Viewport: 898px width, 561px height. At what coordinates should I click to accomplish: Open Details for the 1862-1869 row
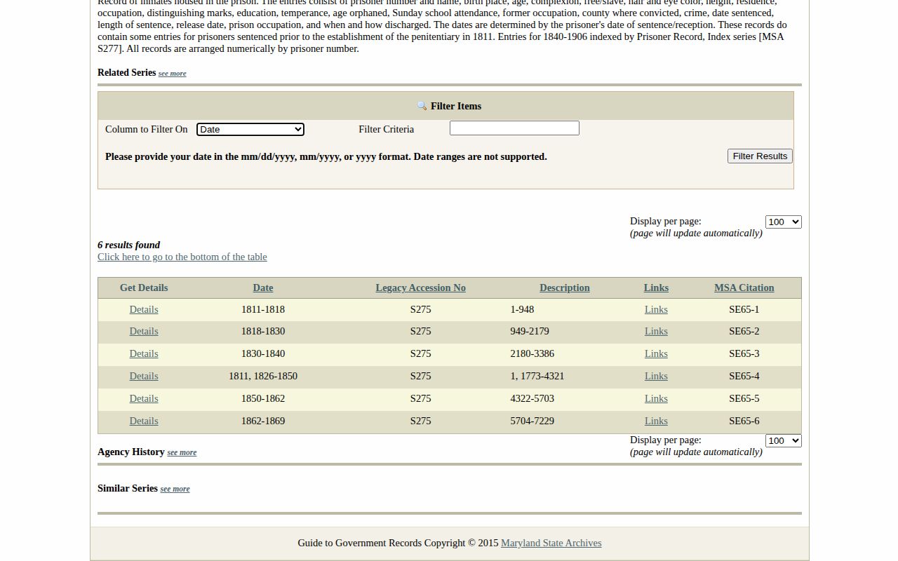[144, 421]
